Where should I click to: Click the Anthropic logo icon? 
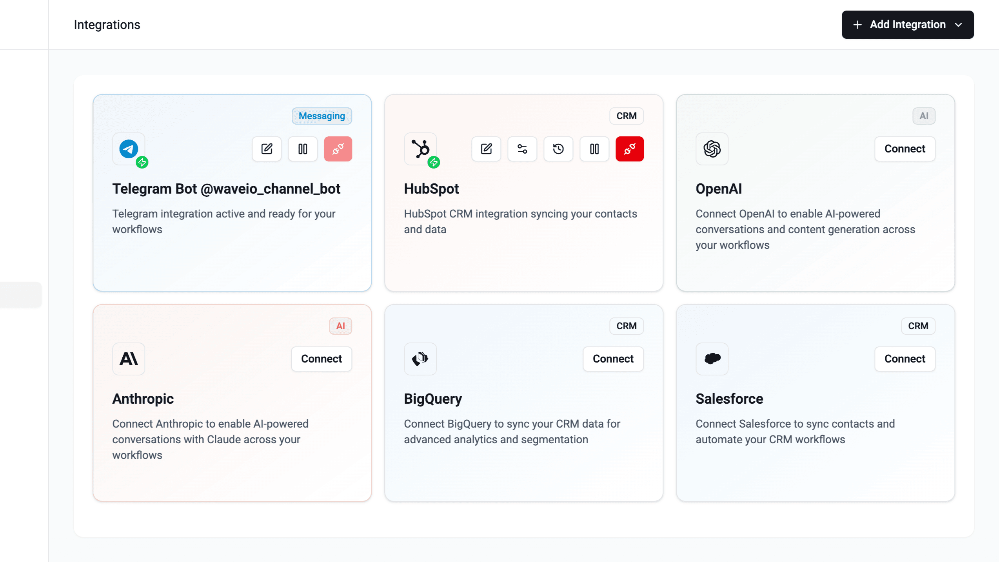(x=129, y=359)
